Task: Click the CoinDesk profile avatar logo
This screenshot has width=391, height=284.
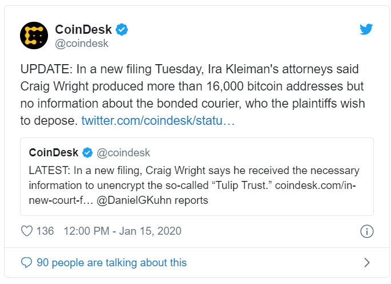Action: point(34,35)
